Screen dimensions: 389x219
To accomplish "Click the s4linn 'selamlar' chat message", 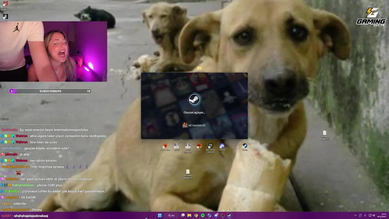I will 14,203.
